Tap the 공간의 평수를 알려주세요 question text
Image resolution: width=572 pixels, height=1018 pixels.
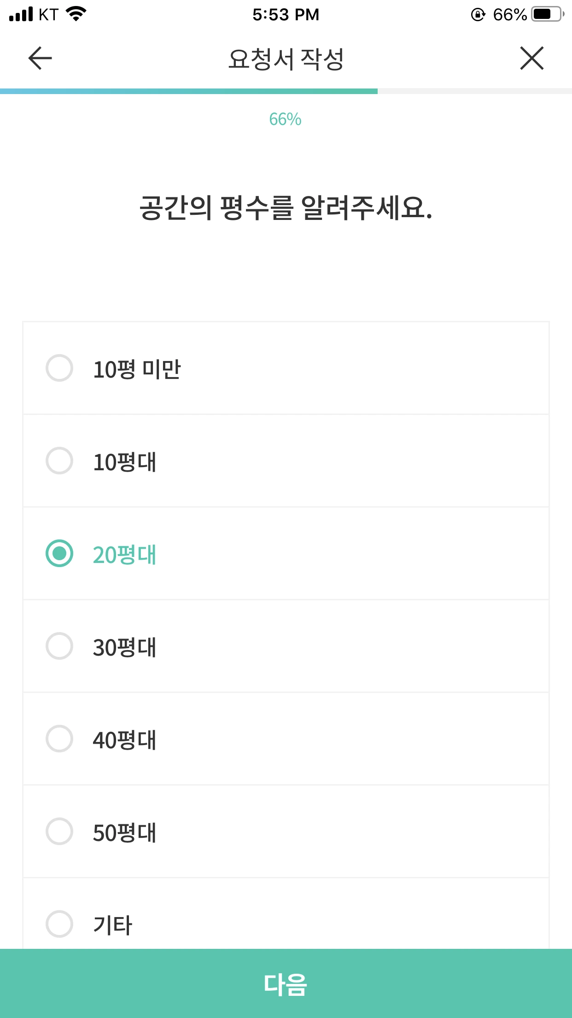pos(286,208)
